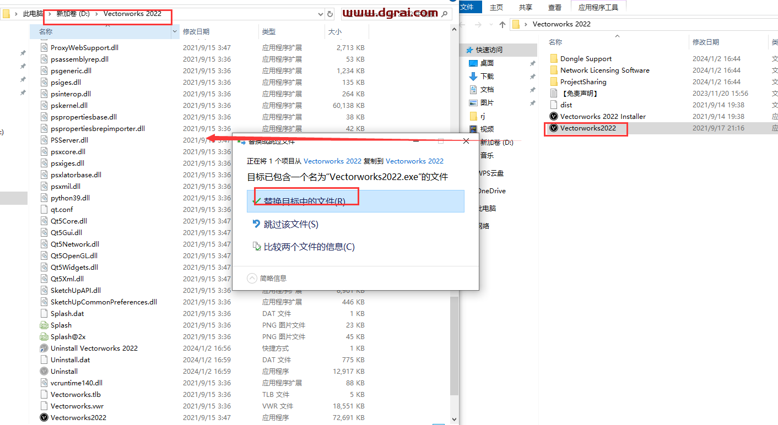Select ProxyWebSupport.dll file icon
The height and width of the screenshot is (425, 778).
44,47
